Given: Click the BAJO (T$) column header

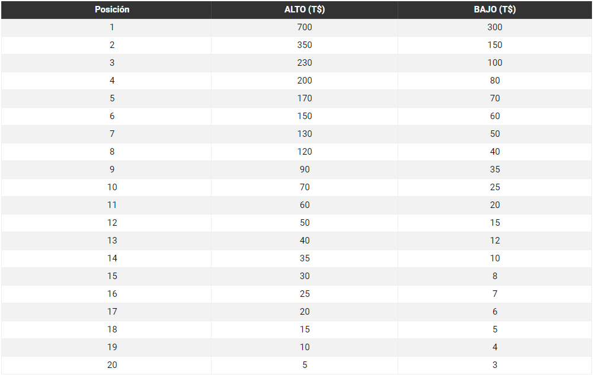Looking at the screenshot, I should 495,9.
